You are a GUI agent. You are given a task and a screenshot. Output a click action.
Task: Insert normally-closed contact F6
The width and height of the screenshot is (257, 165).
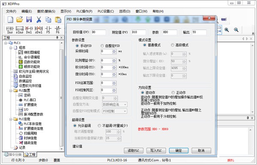click(58, 30)
